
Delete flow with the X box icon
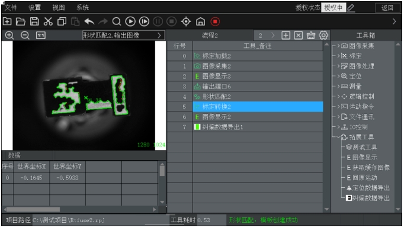click(299, 35)
